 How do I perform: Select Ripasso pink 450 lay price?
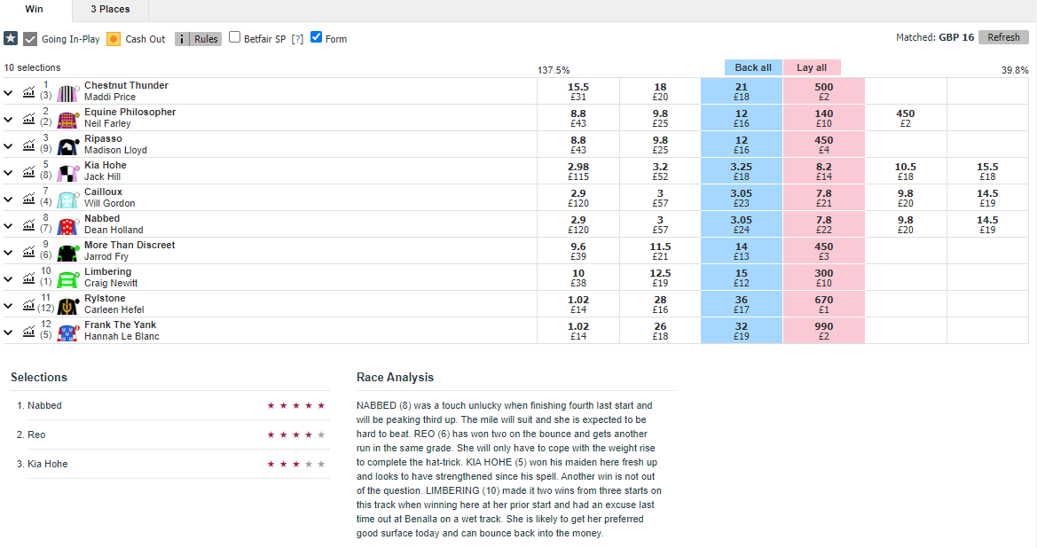tap(824, 145)
